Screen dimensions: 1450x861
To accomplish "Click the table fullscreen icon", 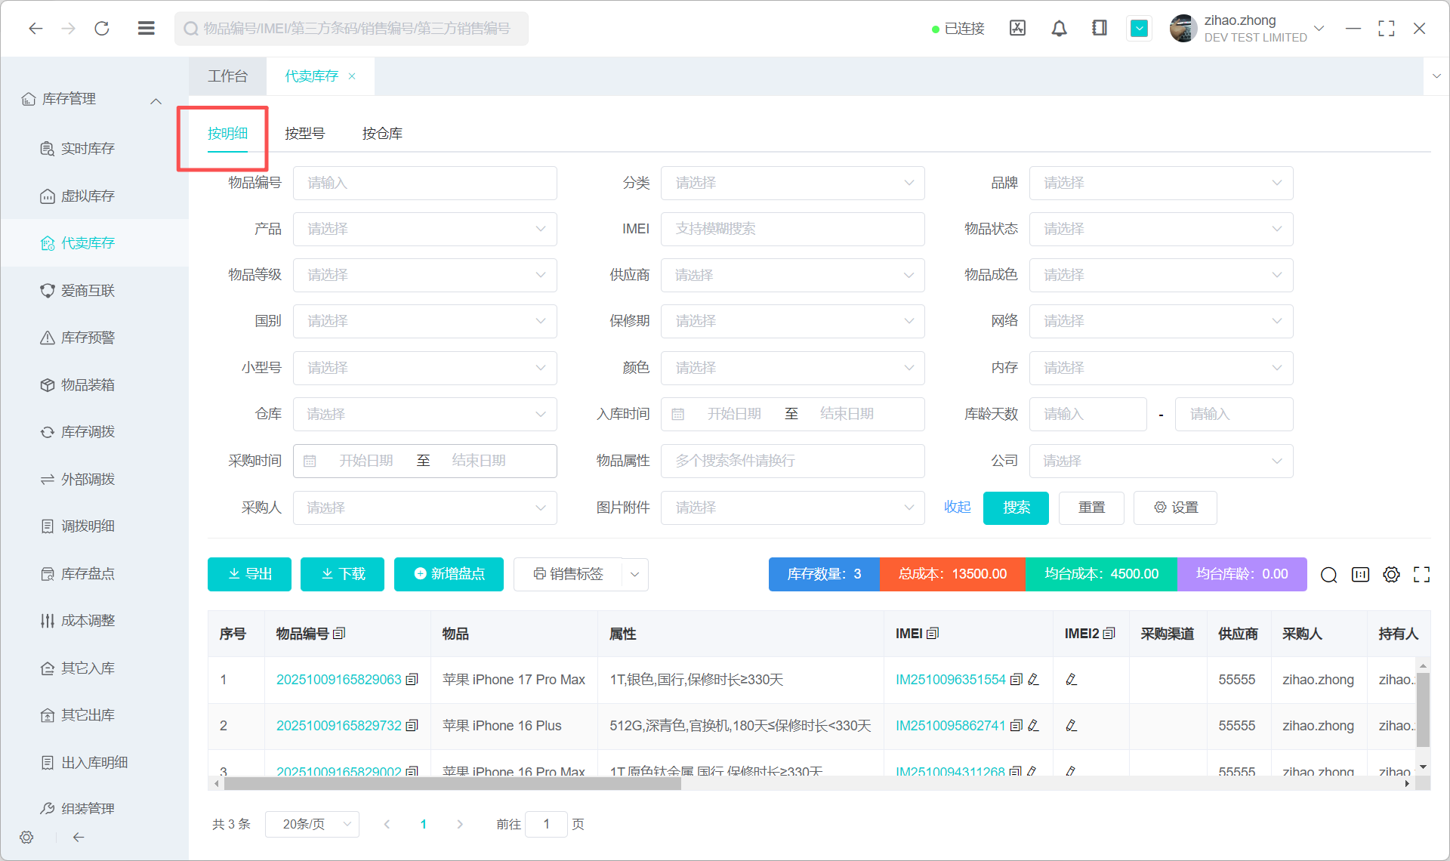I will pyautogui.click(x=1421, y=575).
